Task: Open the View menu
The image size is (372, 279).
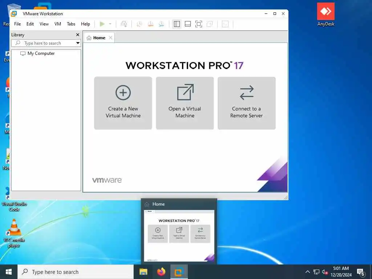Action: (x=44, y=24)
